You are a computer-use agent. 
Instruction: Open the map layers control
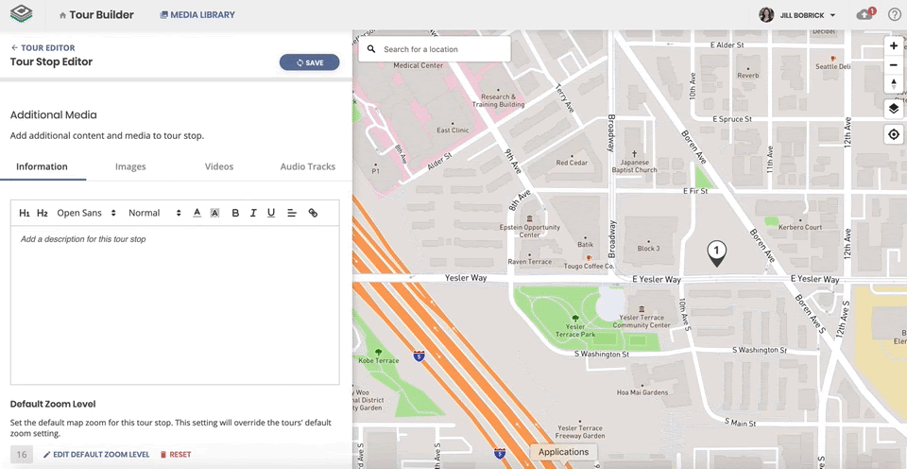[x=894, y=109]
